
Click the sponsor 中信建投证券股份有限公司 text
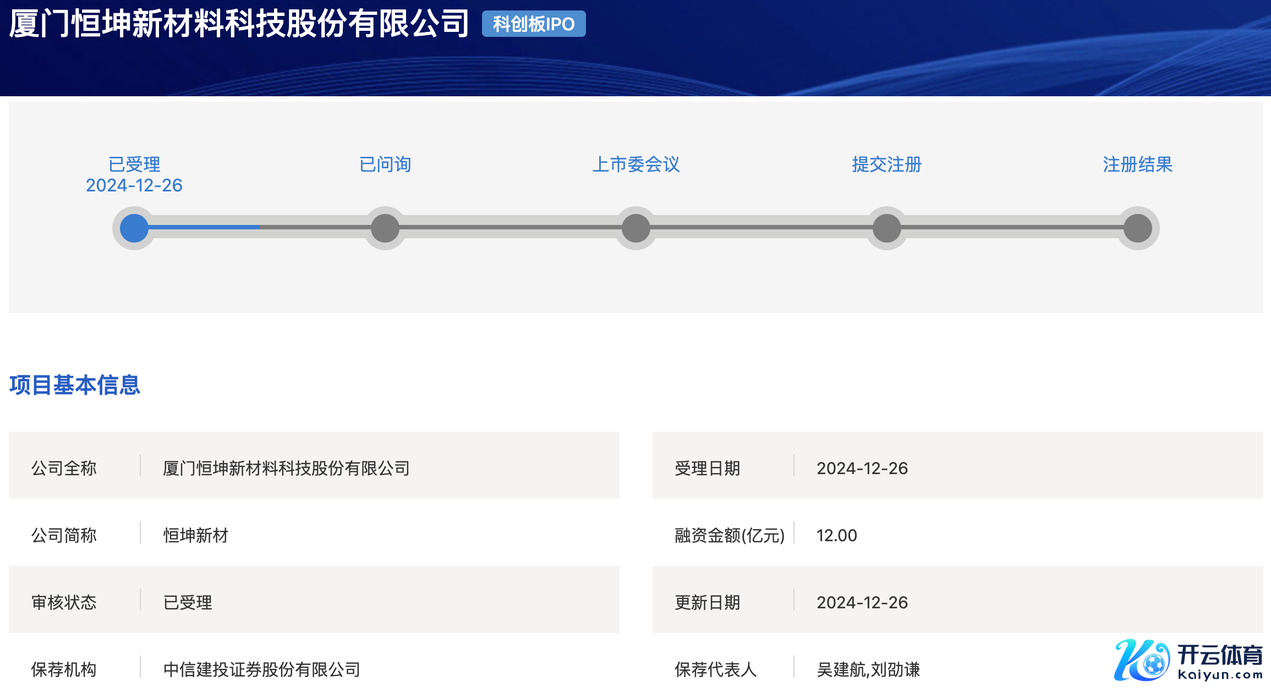tap(262, 669)
